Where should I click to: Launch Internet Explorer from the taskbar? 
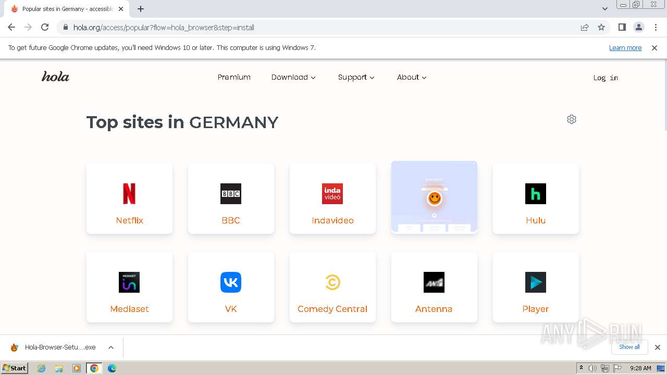coord(42,368)
